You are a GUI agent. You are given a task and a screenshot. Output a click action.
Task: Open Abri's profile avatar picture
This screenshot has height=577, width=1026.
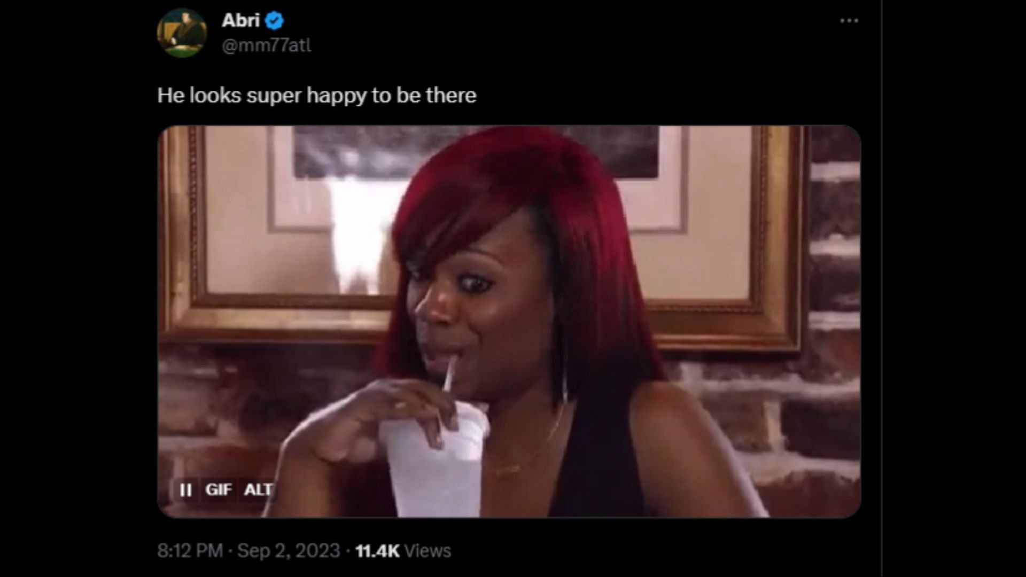point(182,33)
